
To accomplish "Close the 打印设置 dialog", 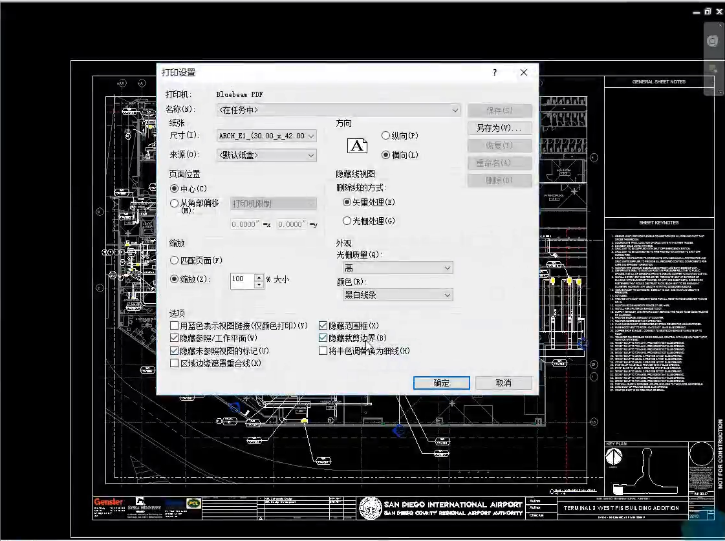I will [x=523, y=72].
